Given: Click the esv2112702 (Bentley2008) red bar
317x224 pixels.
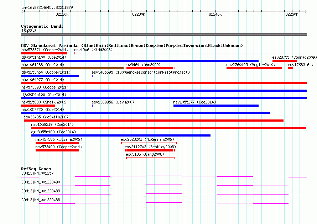Looking at the screenshot, I should 150,150.
